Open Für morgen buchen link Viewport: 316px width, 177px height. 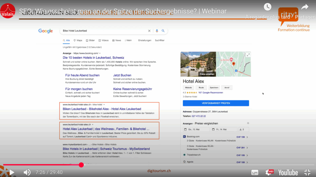pos(79,89)
